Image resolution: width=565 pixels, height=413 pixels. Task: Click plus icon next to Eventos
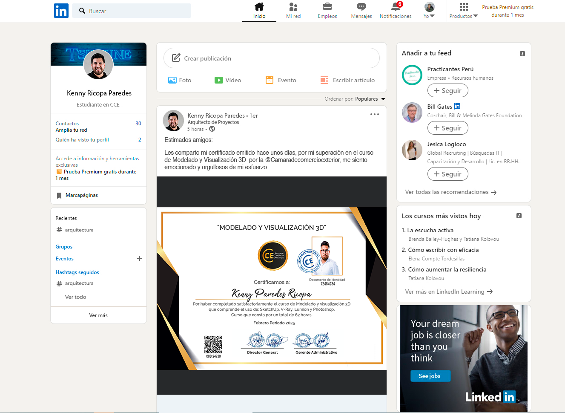click(x=140, y=258)
